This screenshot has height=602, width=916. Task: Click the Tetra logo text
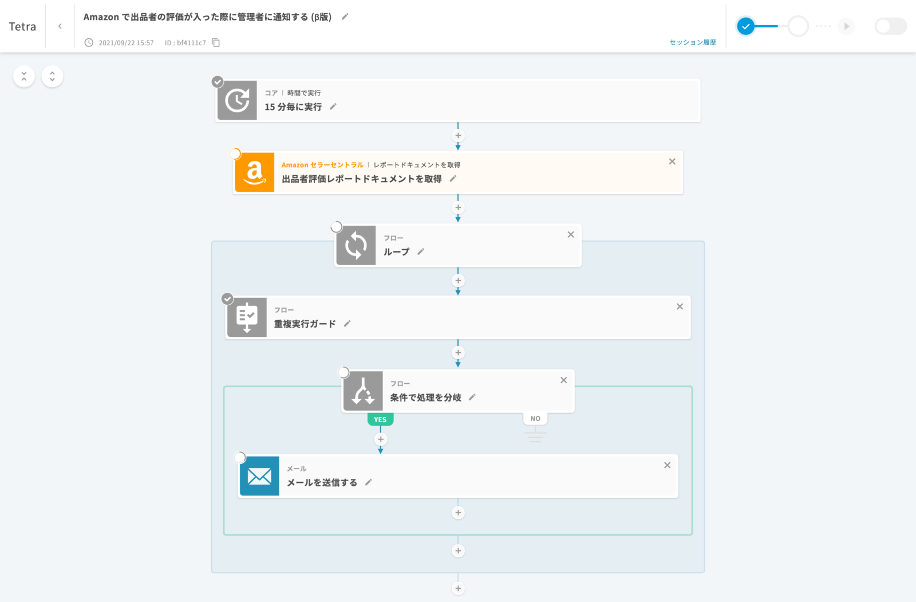tap(22, 26)
